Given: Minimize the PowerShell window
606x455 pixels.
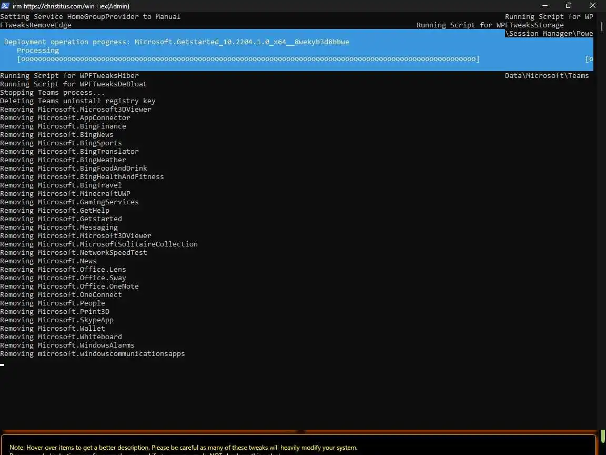Looking at the screenshot, I should 545,6.
